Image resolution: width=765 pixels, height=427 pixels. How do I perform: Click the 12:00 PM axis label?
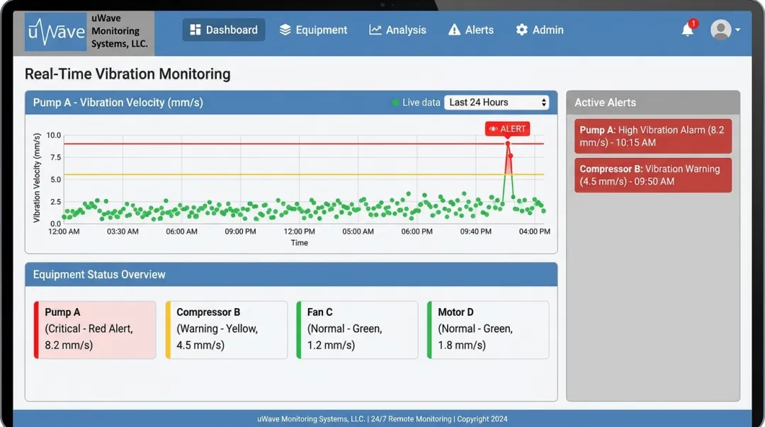tap(299, 232)
